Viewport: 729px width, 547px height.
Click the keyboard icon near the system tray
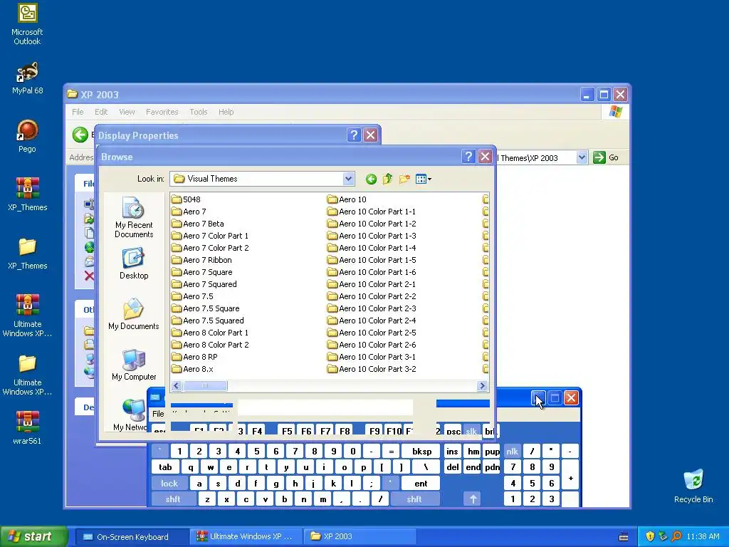click(x=624, y=537)
